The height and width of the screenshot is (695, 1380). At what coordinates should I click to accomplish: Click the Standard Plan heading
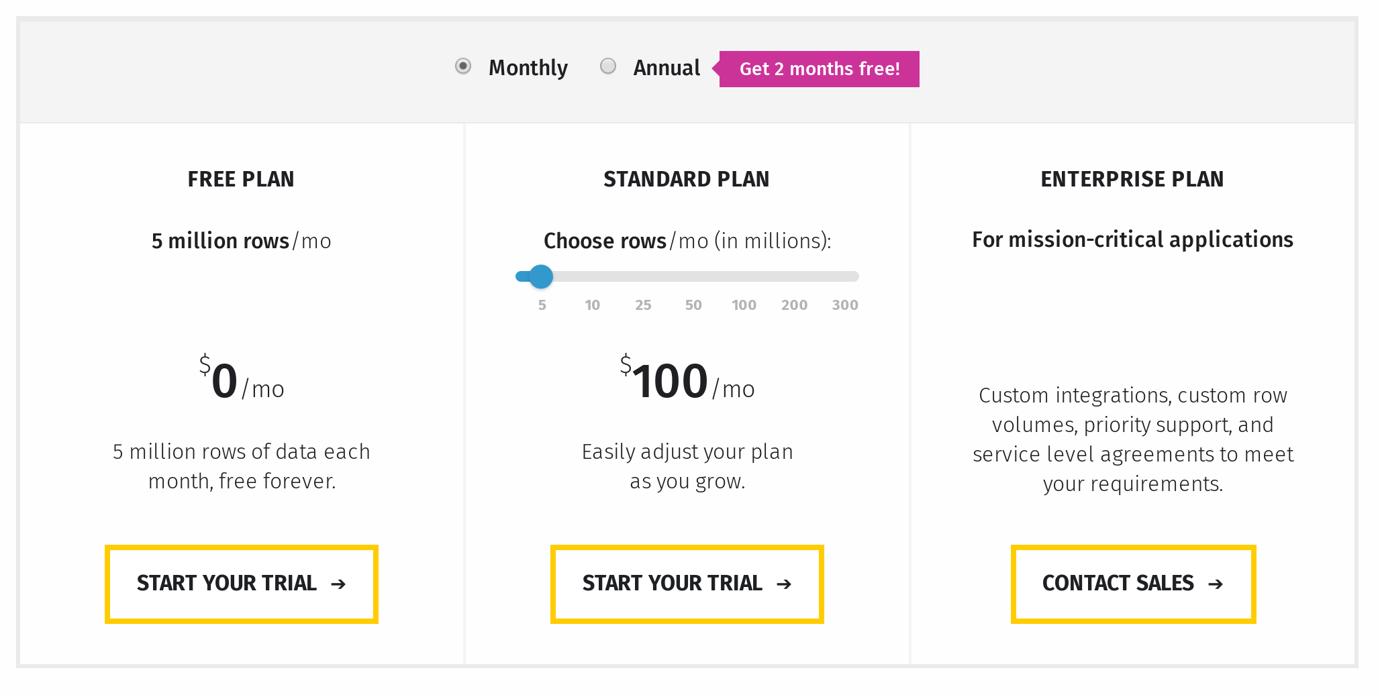pos(686,179)
